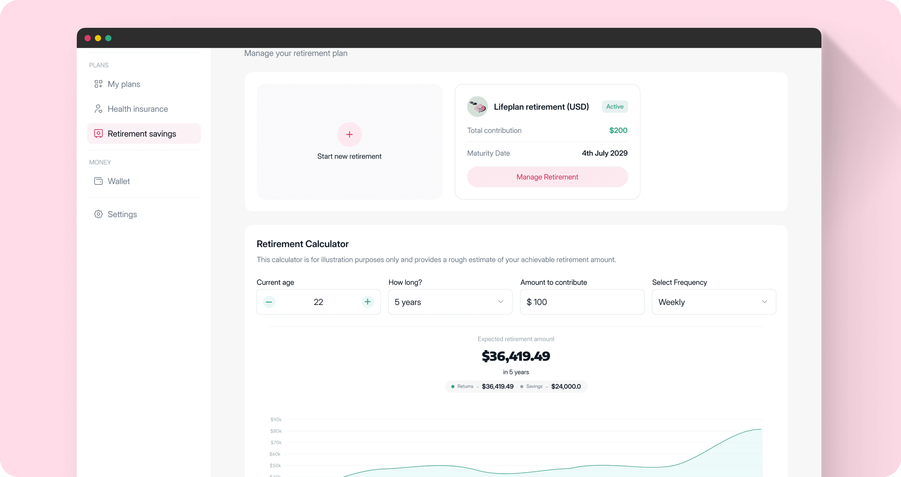Image resolution: width=901 pixels, height=477 pixels.
Task: Open the Settings menu item
Action: (144, 214)
